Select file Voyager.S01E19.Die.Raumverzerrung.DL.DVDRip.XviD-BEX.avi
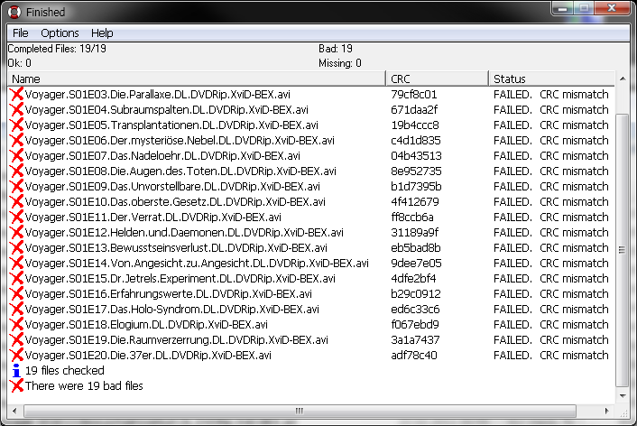Image resolution: width=637 pixels, height=426 pixels. click(x=176, y=340)
